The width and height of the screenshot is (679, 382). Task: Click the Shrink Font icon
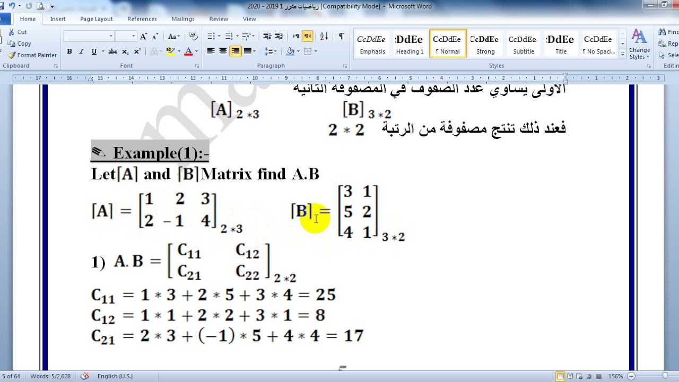154,37
